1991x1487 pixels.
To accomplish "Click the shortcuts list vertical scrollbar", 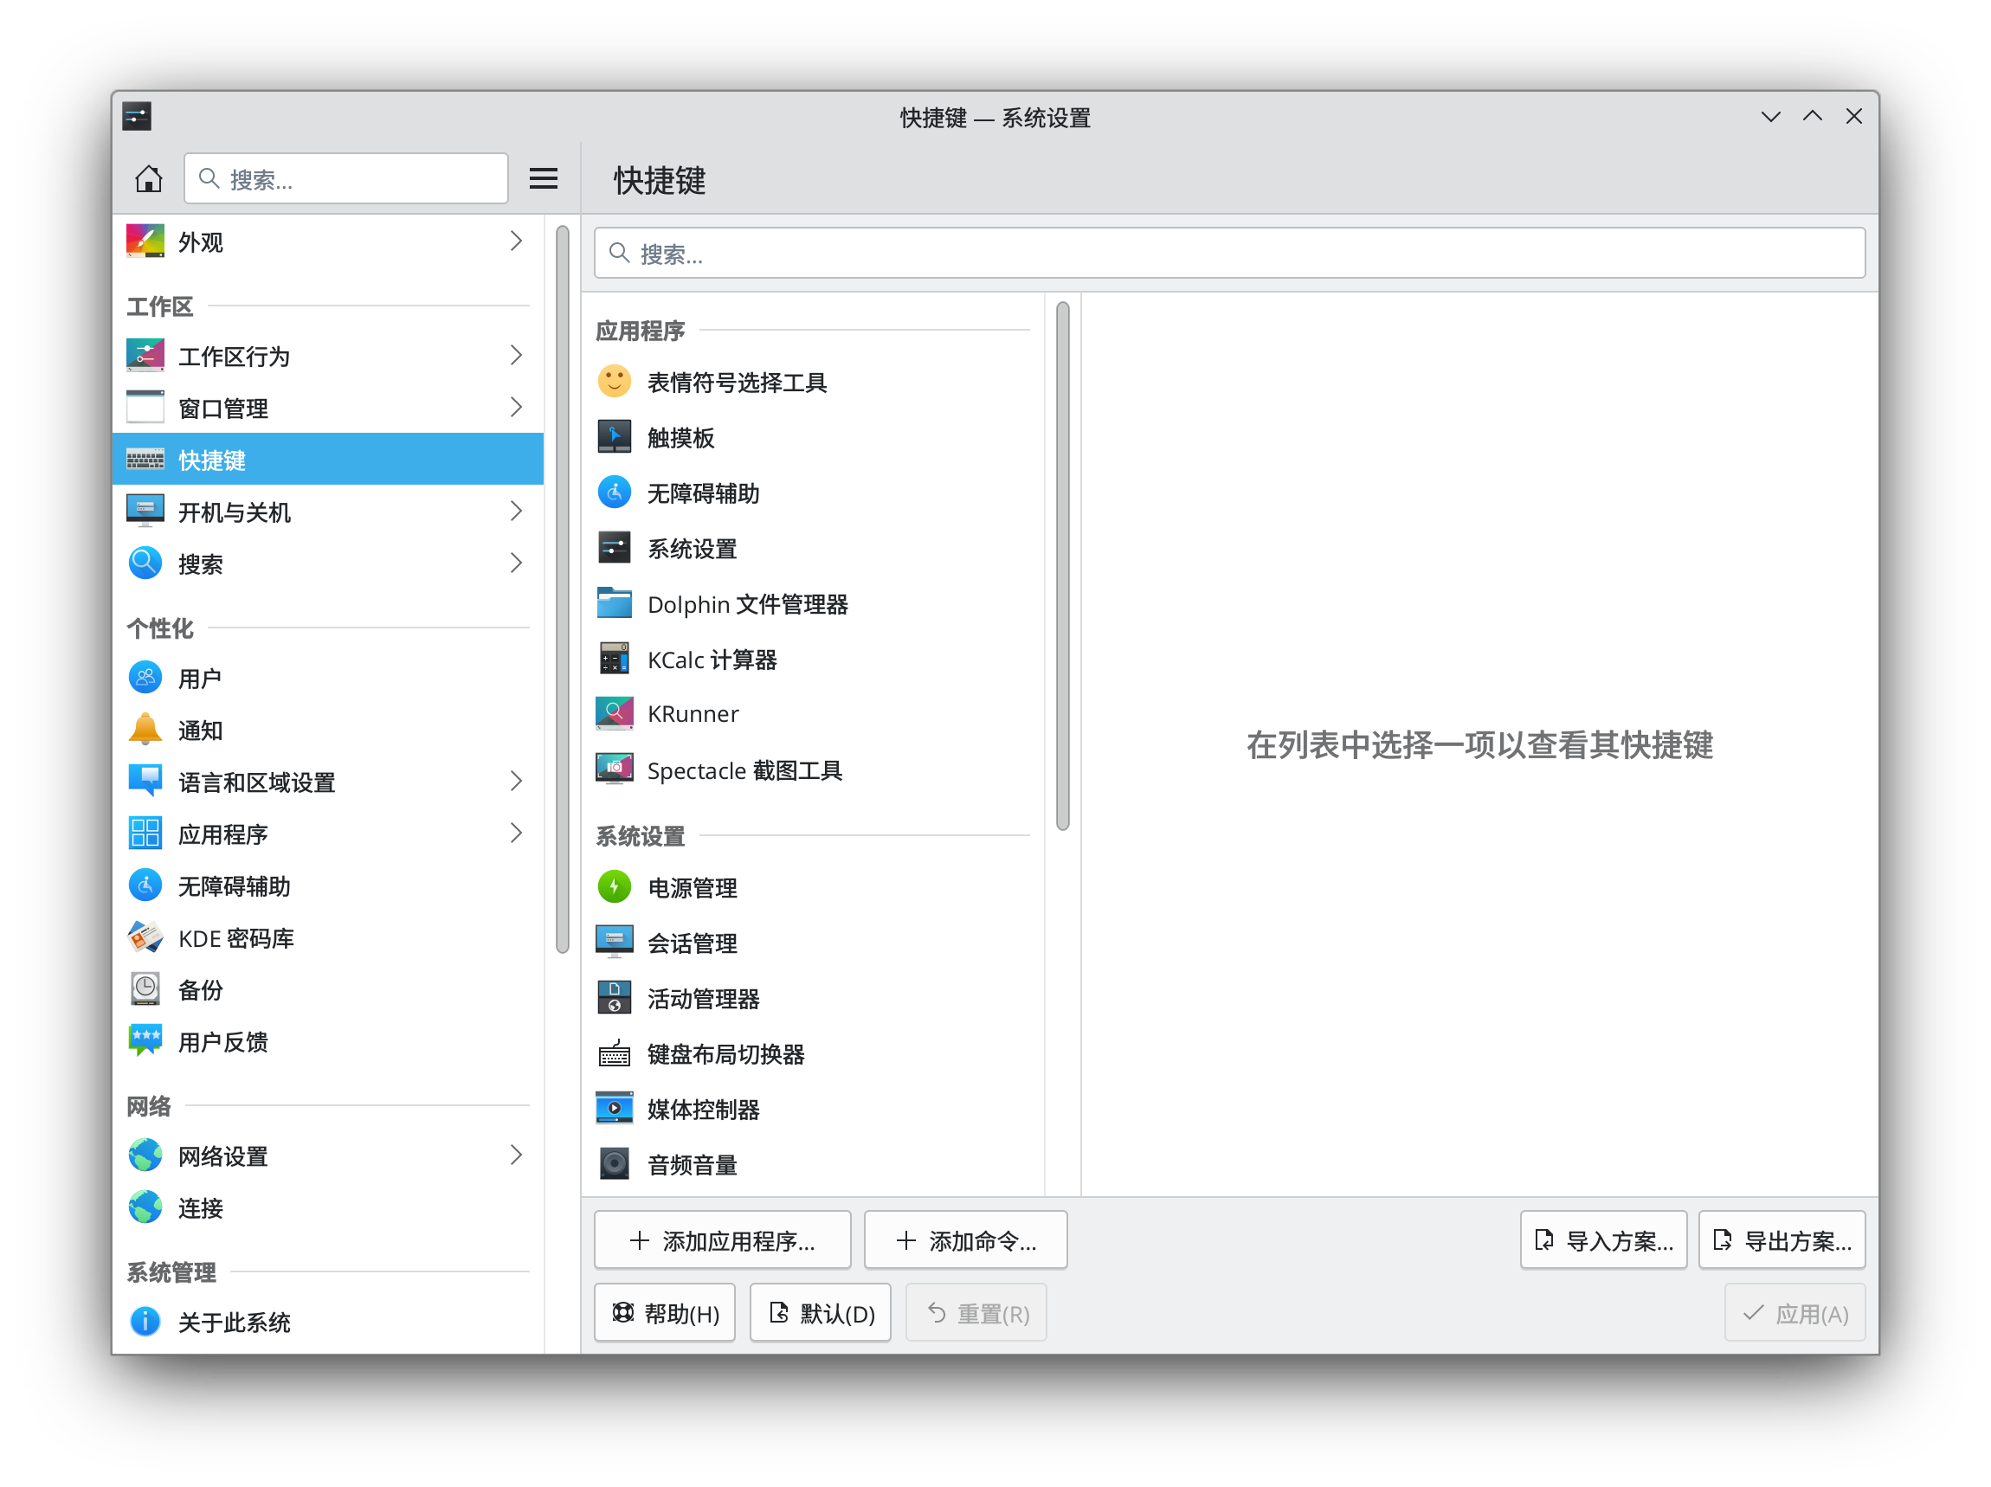I will click(x=1062, y=565).
